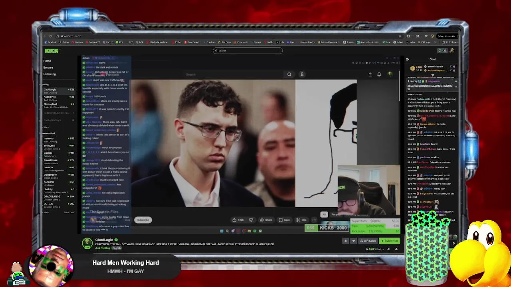This screenshot has height=287, width=511.
Task: Expand the pinned message chevron in chat
Action: click(x=456, y=86)
